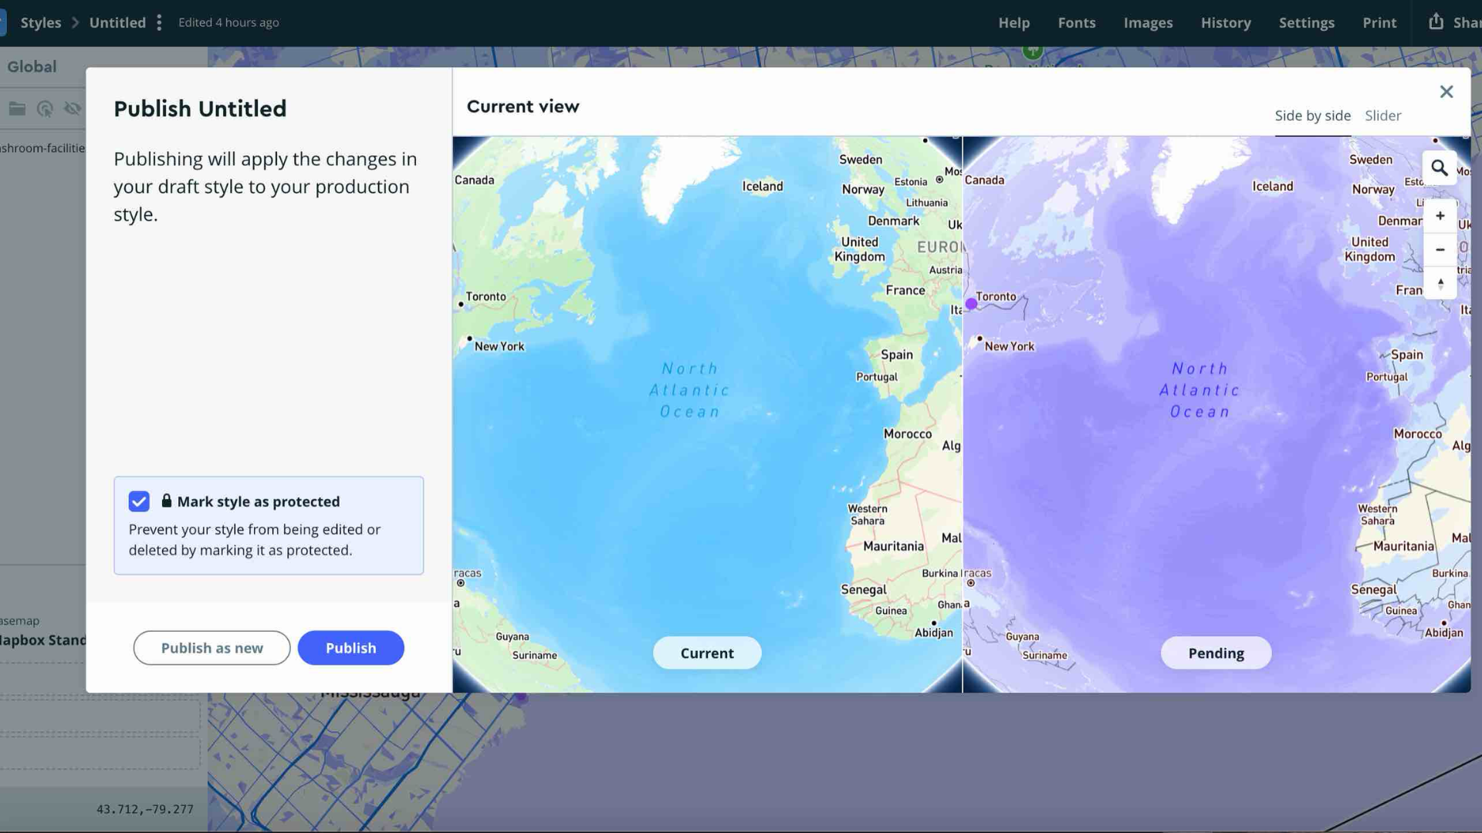Zoom in on the pending map with plus icon
This screenshot has width=1482, height=833.
(1440, 216)
